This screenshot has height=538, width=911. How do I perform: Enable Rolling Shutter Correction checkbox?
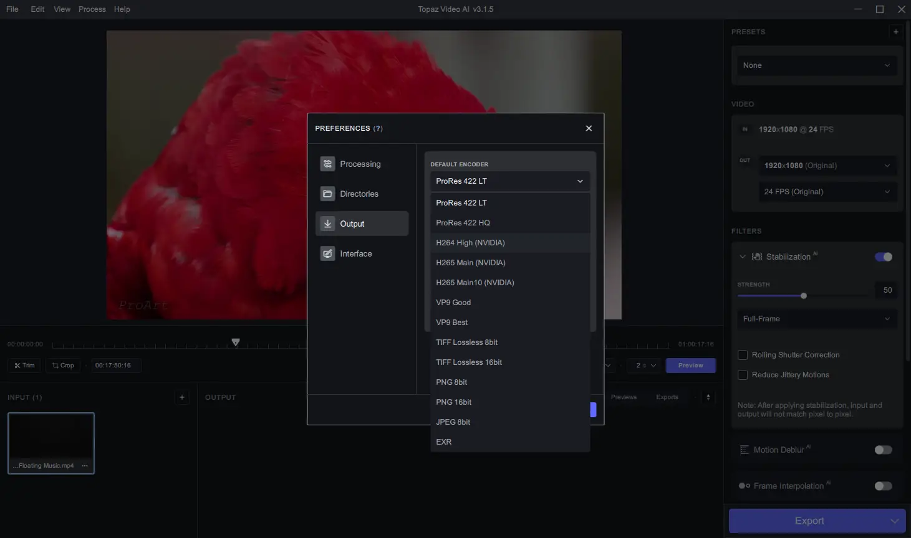(743, 355)
